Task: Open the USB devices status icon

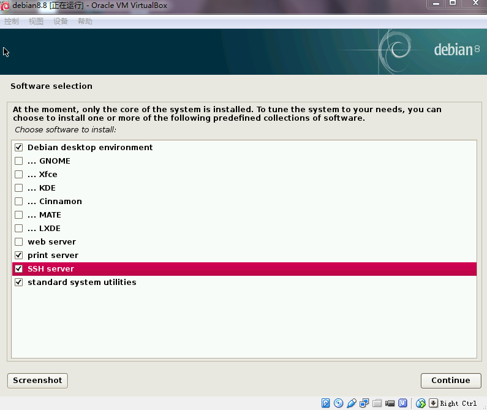Action: pos(352,403)
